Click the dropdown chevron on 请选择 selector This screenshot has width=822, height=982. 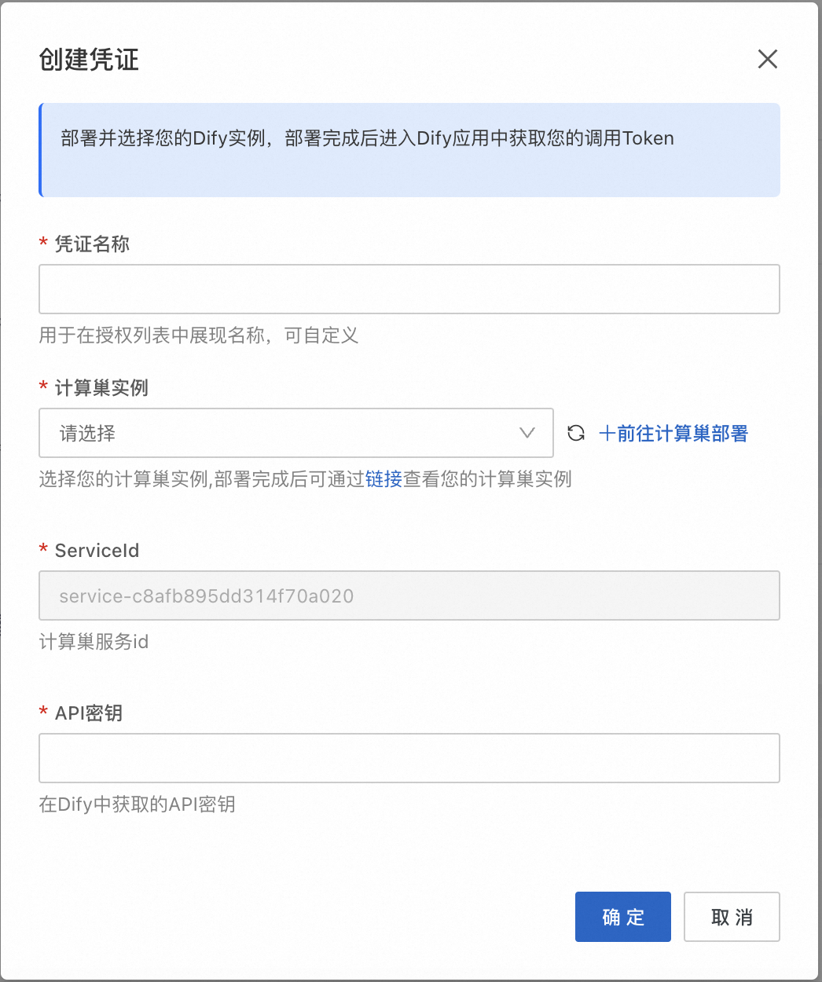(x=526, y=433)
